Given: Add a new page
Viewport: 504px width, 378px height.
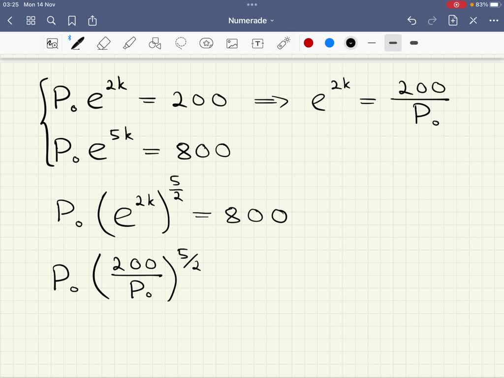Looking at the screenshot, I should [453, 21].
